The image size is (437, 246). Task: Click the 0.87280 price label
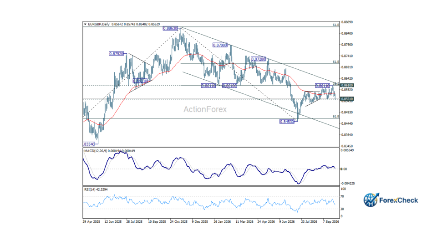[x=259, y=59]
